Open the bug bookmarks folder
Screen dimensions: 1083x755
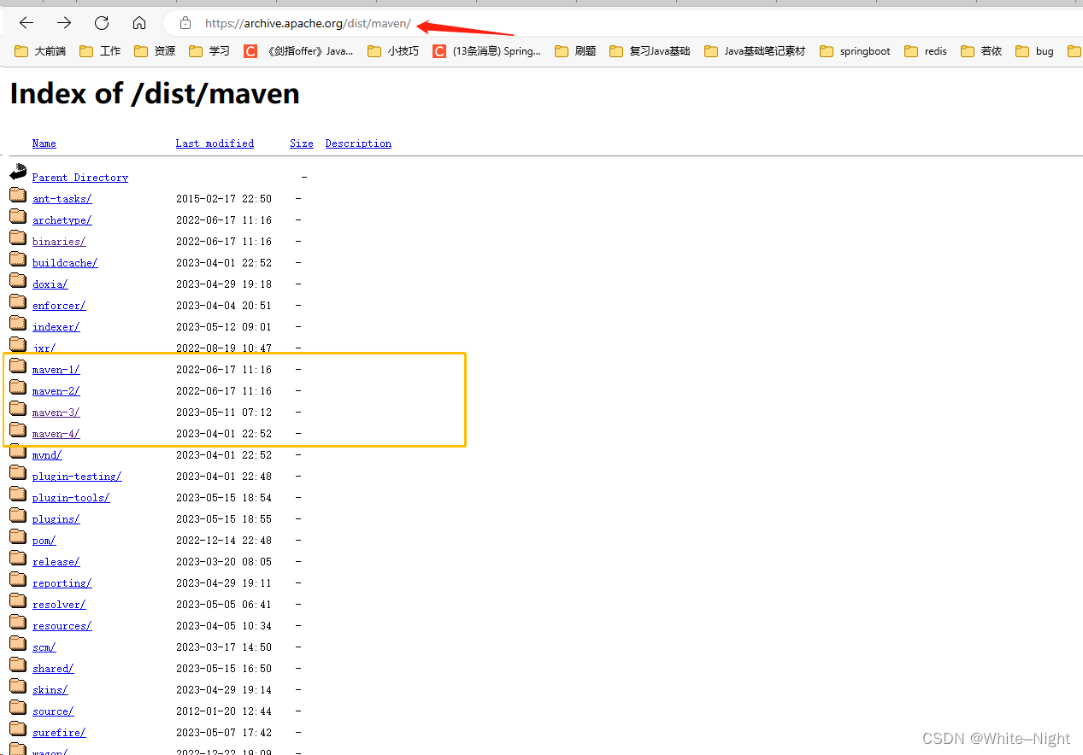coord(1045,51)
